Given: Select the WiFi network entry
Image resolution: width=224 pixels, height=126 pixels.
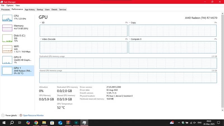Looking at the screenshot, I should [x=17, y=49].
